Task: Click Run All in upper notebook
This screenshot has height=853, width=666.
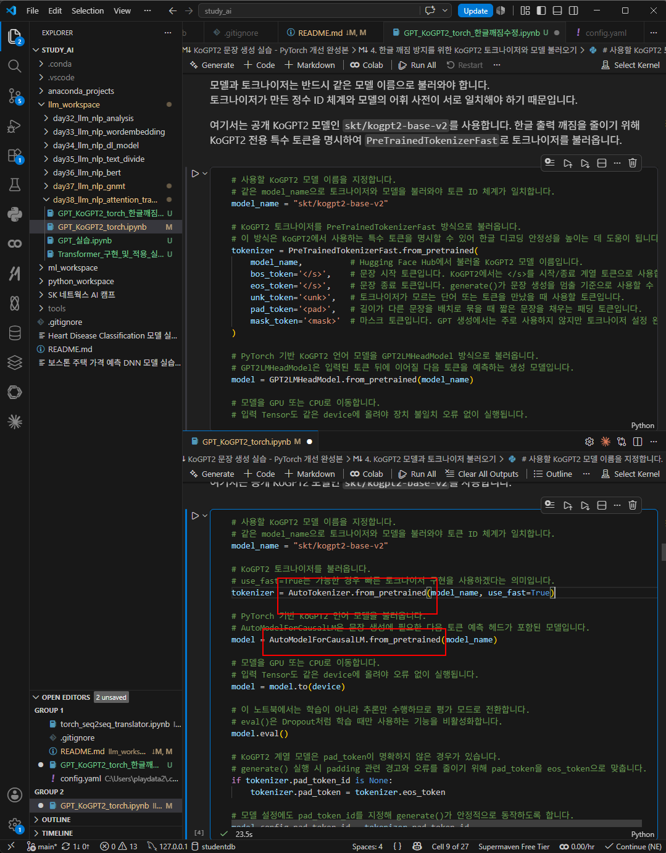Action: 417,65
